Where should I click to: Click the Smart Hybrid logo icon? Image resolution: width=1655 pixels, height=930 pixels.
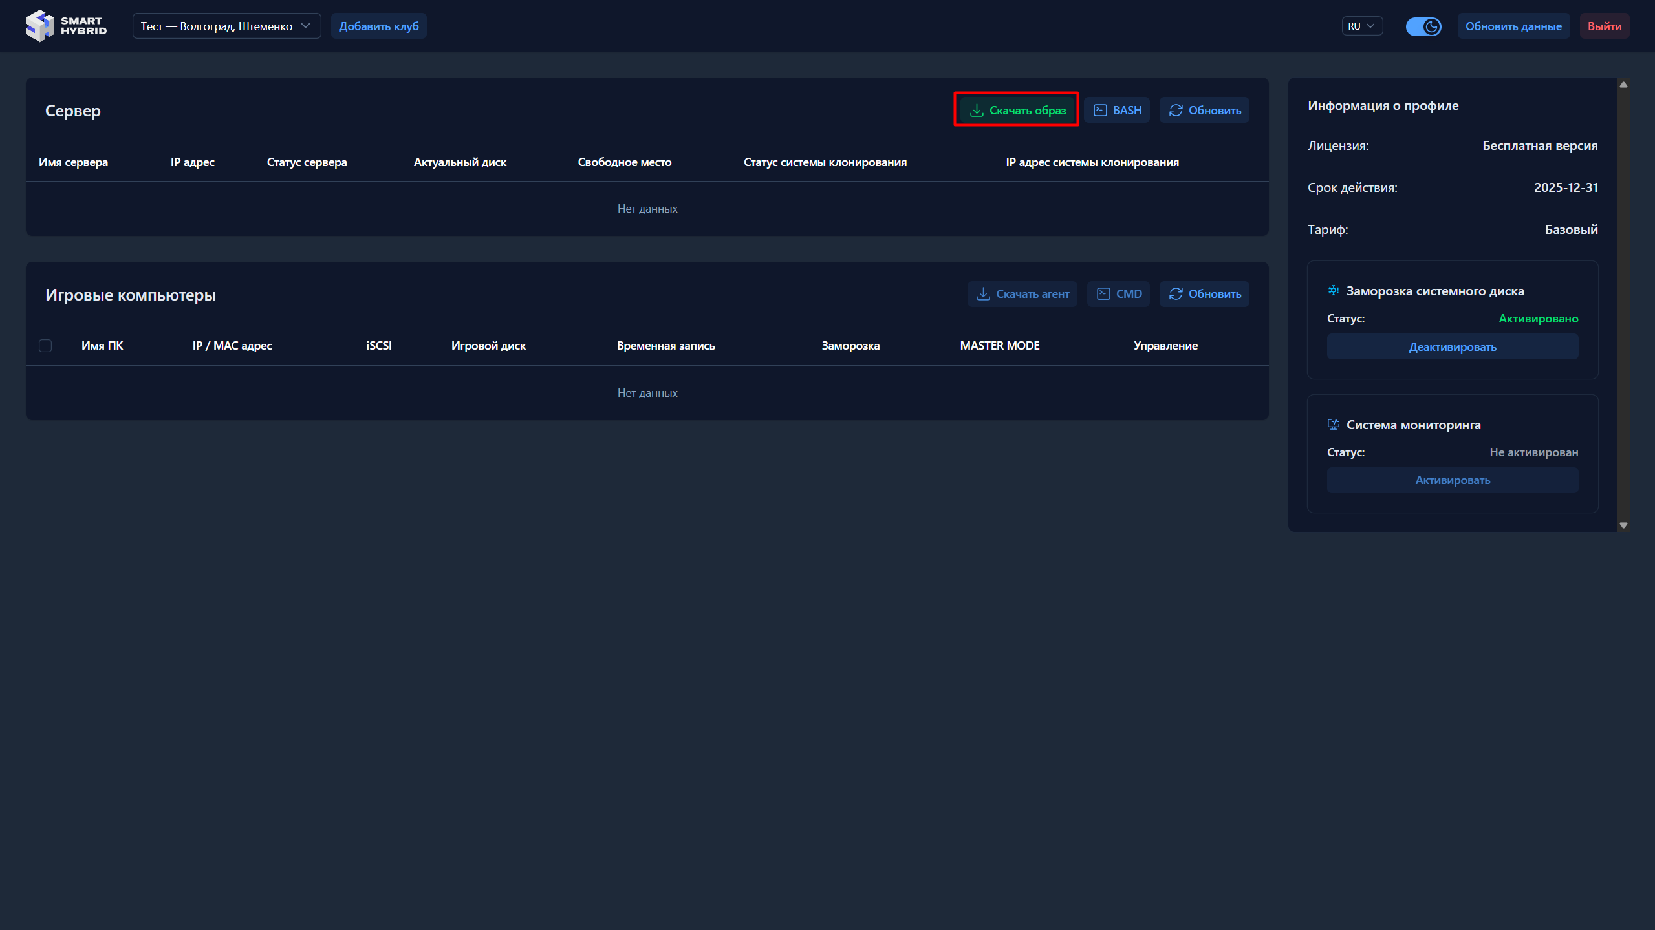point(39,26)
